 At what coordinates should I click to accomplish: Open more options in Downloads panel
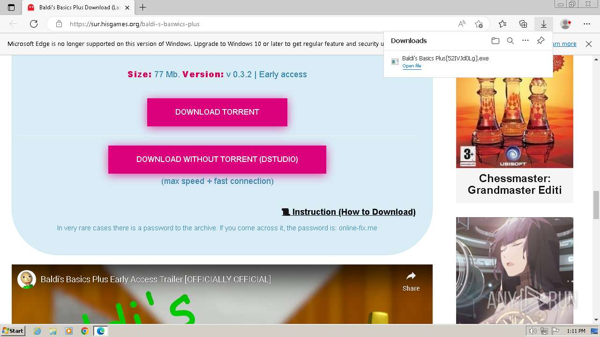525,41
